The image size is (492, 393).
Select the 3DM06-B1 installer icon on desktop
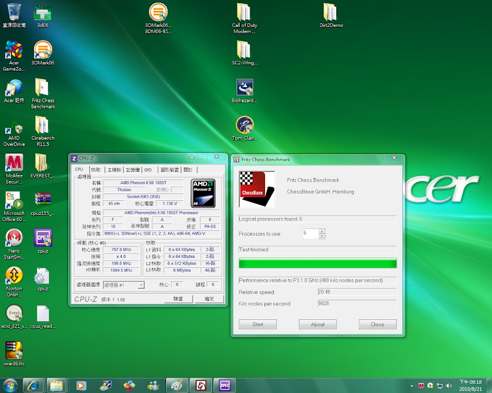(x=158, y=18)
